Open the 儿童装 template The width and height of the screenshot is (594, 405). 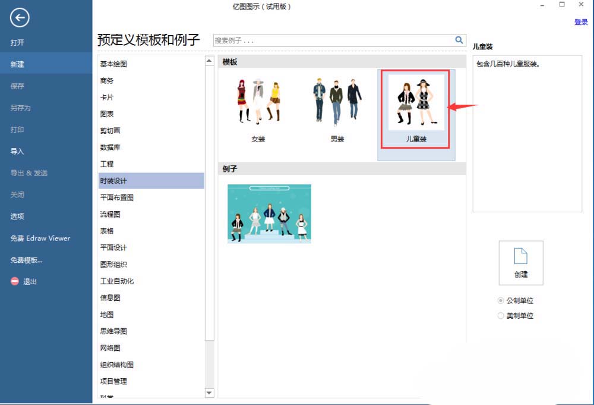(416, 101)
